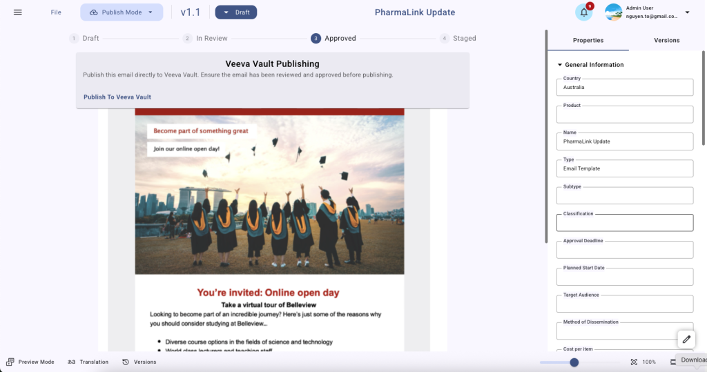Screen dimensions: 707x372
Task: Focus the Product text field
Action: click(624, 115)
